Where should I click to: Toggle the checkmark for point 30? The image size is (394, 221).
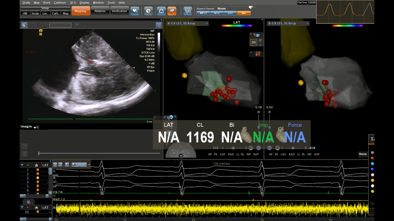coord(37,212)
